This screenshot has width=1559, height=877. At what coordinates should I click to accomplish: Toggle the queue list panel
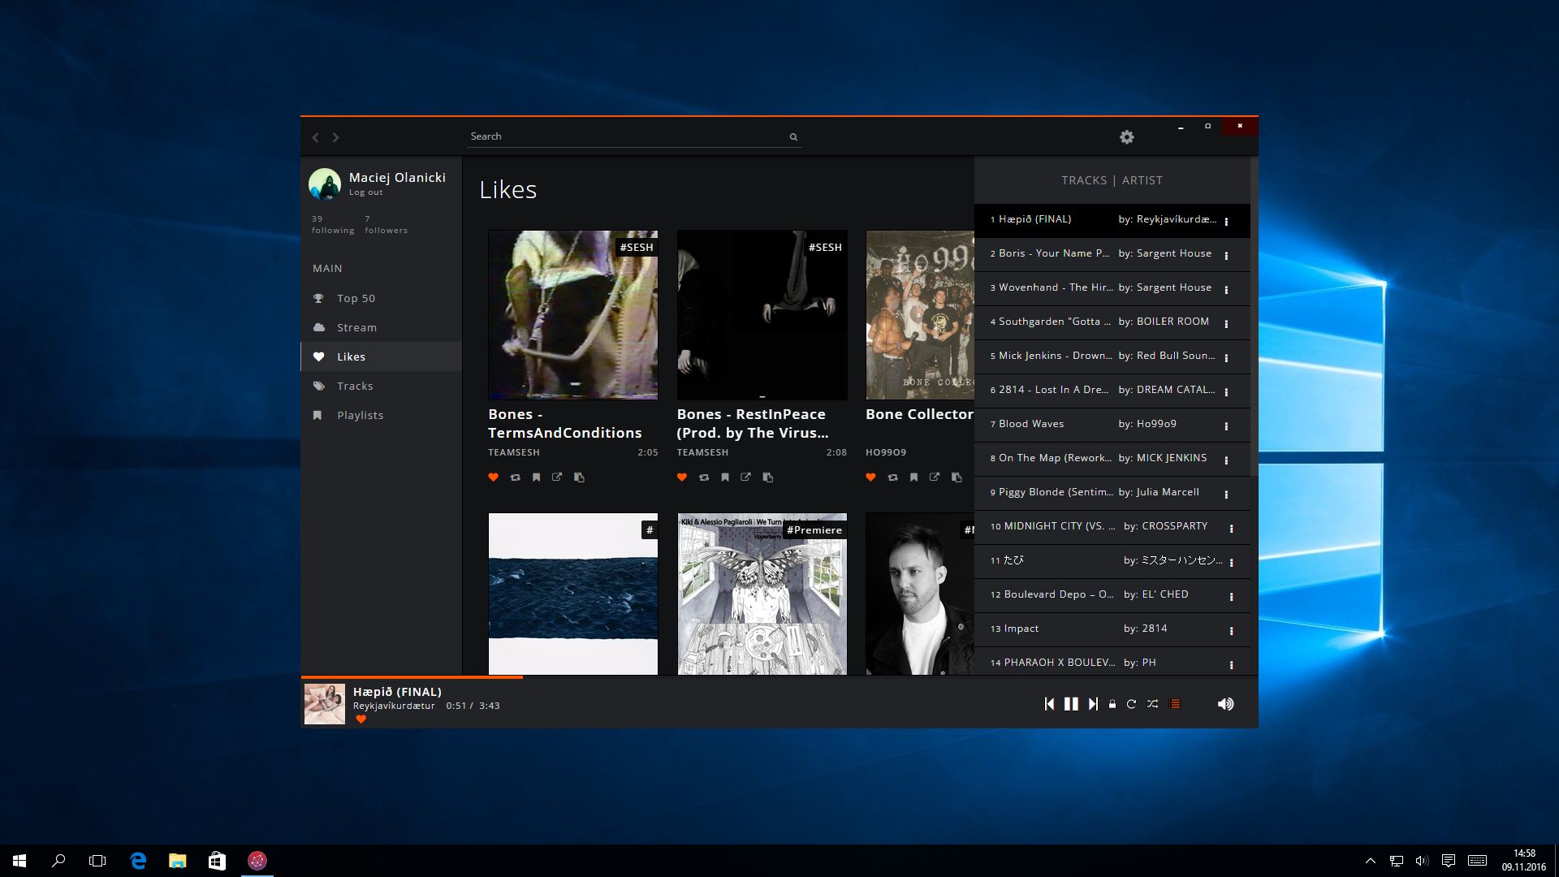(x=1174, y=704)
